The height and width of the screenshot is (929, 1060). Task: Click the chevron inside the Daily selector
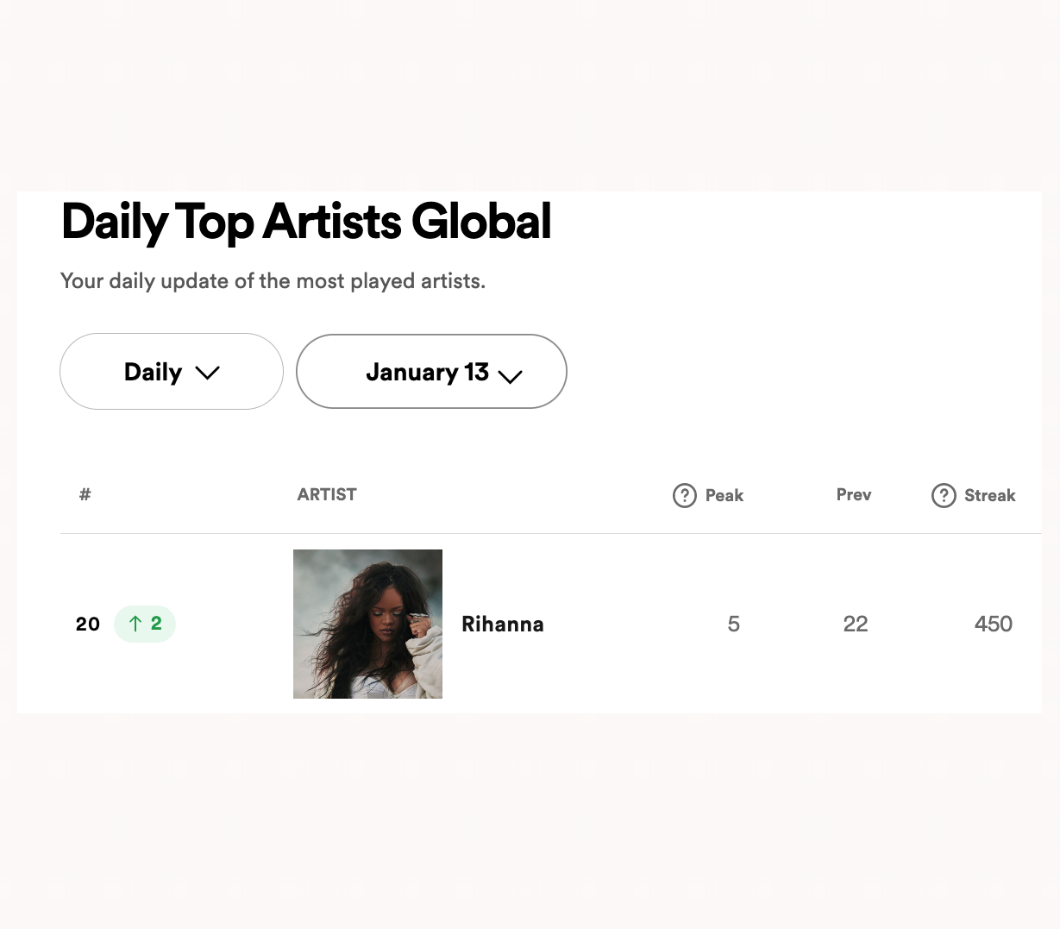tap(207, 373)
